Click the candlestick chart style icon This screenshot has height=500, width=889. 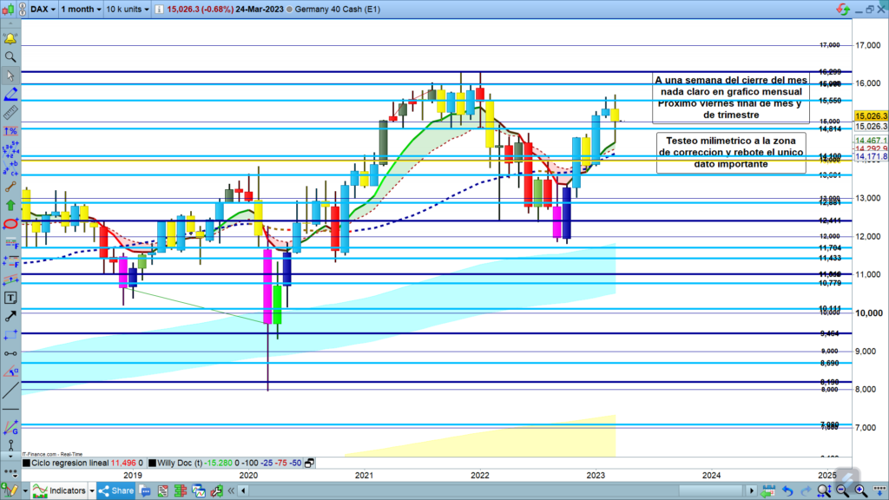click(x=10, y=10)
